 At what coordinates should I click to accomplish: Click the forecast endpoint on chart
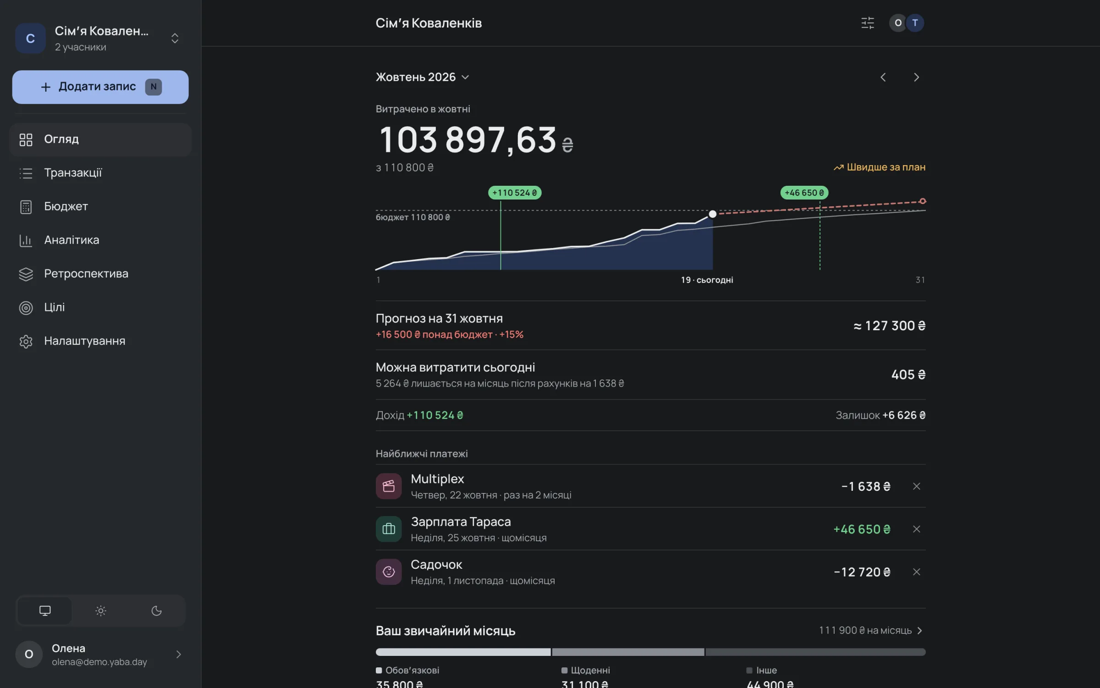(x=923, y=201)
